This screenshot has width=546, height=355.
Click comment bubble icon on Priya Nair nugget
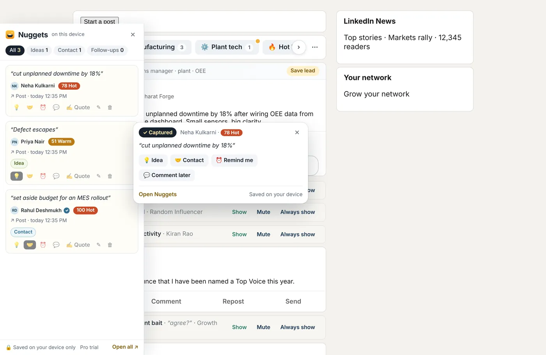(56, 176)
